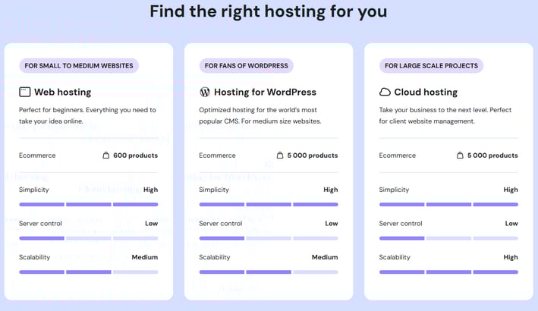
Task: Open the Hosting for WordPress heading
Action: [266, 92]
